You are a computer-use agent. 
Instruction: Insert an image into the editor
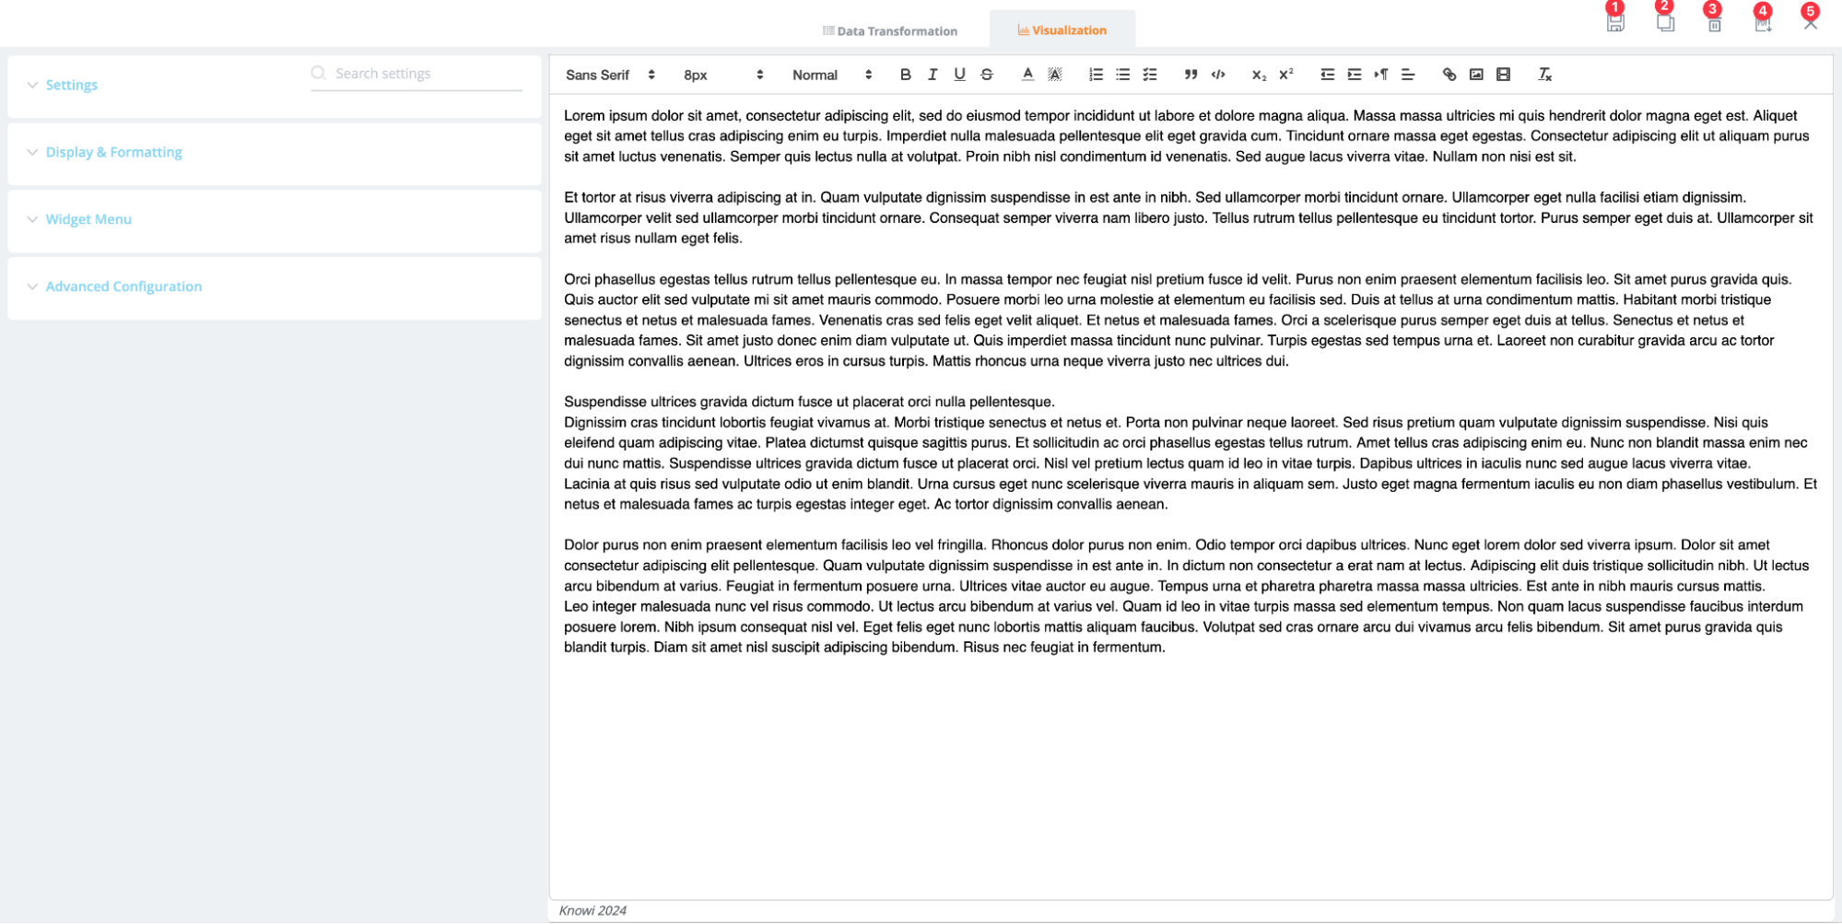(x=1476, y=75)
